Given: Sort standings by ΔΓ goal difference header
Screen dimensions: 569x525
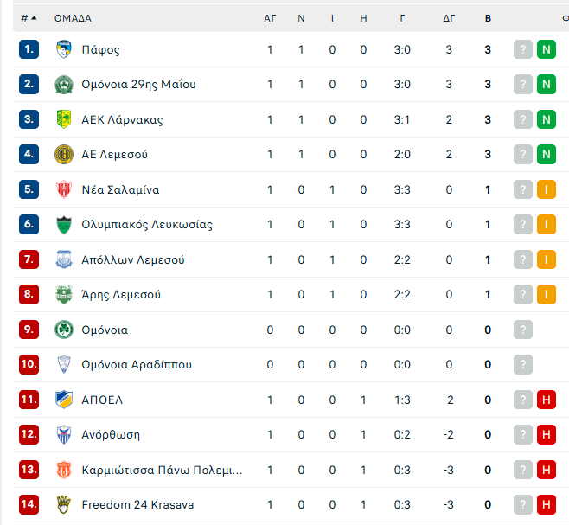Looking at the screenshot, I should 449,18.
